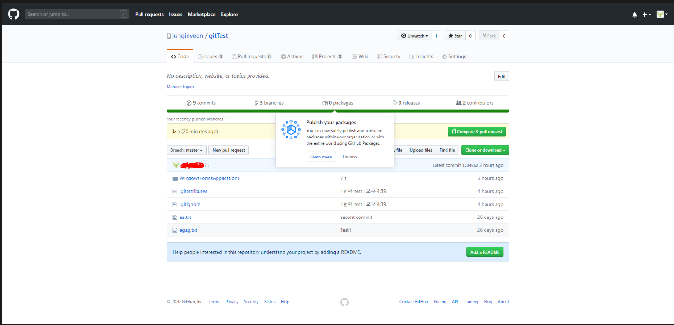Switch to the Security tab
This screenshot has height=325, width=674.
tap(388, 57)
